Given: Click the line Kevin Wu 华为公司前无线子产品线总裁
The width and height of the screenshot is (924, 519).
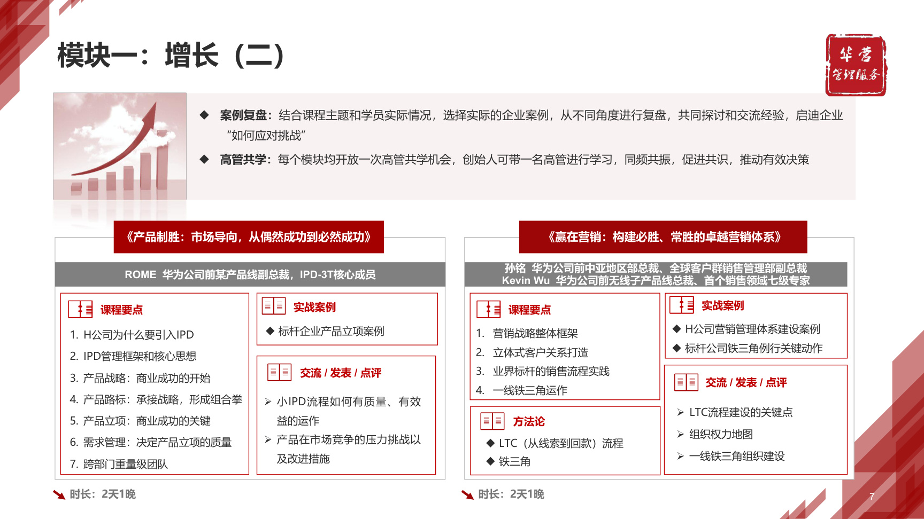Looking at the screenshot, I should click(x=656, y=280).
